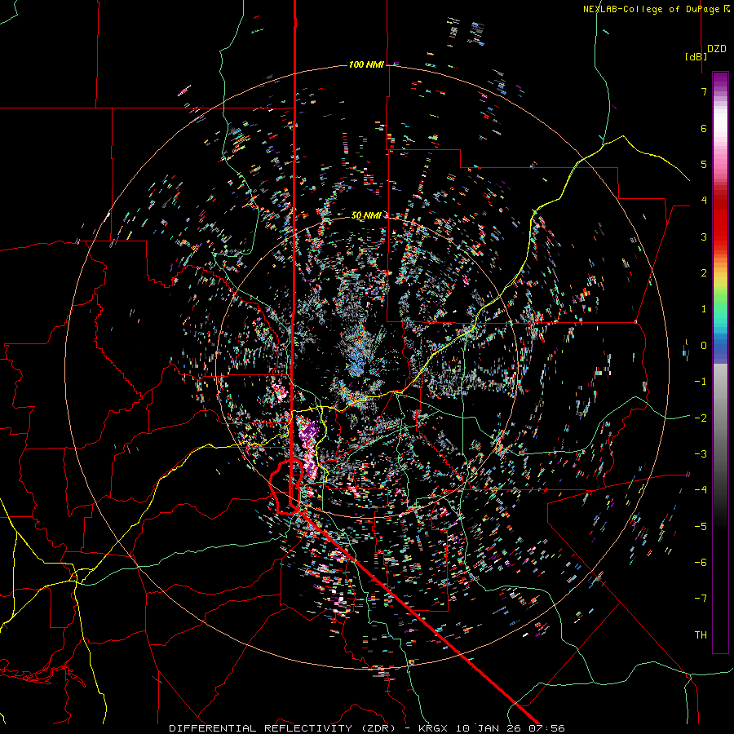The image size is (734, 734).
Task: Click the [dB] units label
Action: (x=696, y=56)
